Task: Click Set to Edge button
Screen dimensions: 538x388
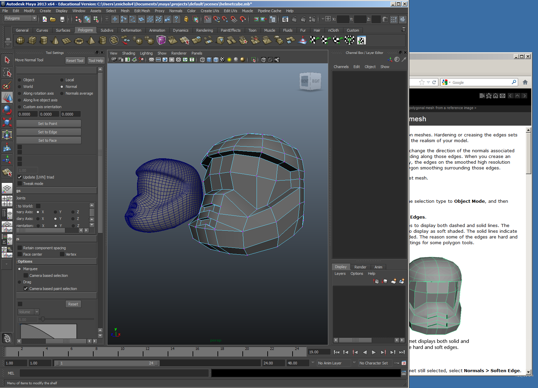Action: (48, 132)
